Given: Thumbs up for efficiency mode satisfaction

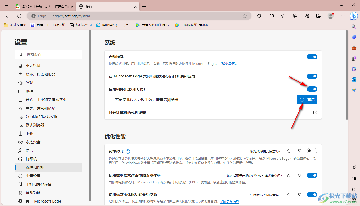Looking at the screenshot, I should tap(289, 151).
